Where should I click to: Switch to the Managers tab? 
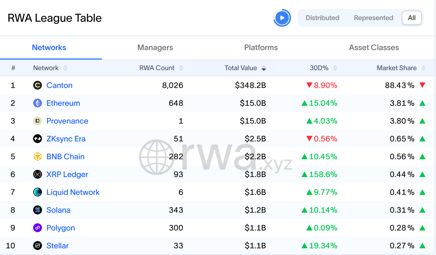coord(155,47)
